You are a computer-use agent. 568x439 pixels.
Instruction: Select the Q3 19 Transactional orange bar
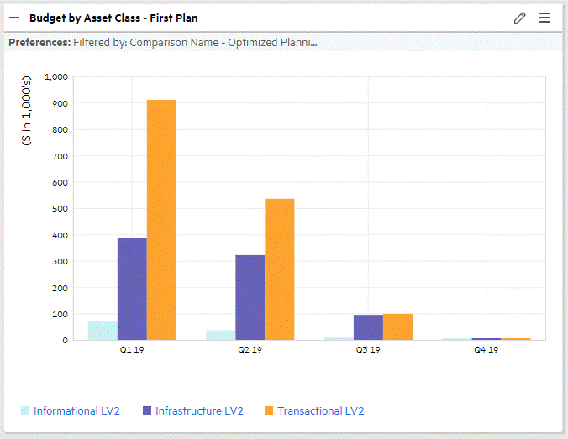tap(397, 327)
